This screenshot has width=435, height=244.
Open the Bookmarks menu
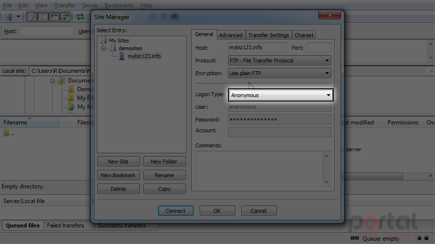coord(119,5)
